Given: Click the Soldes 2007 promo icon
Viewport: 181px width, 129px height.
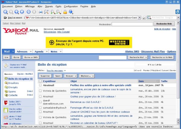Looking at the screenshot, I should pyautogui.click(x=6, y=103).
